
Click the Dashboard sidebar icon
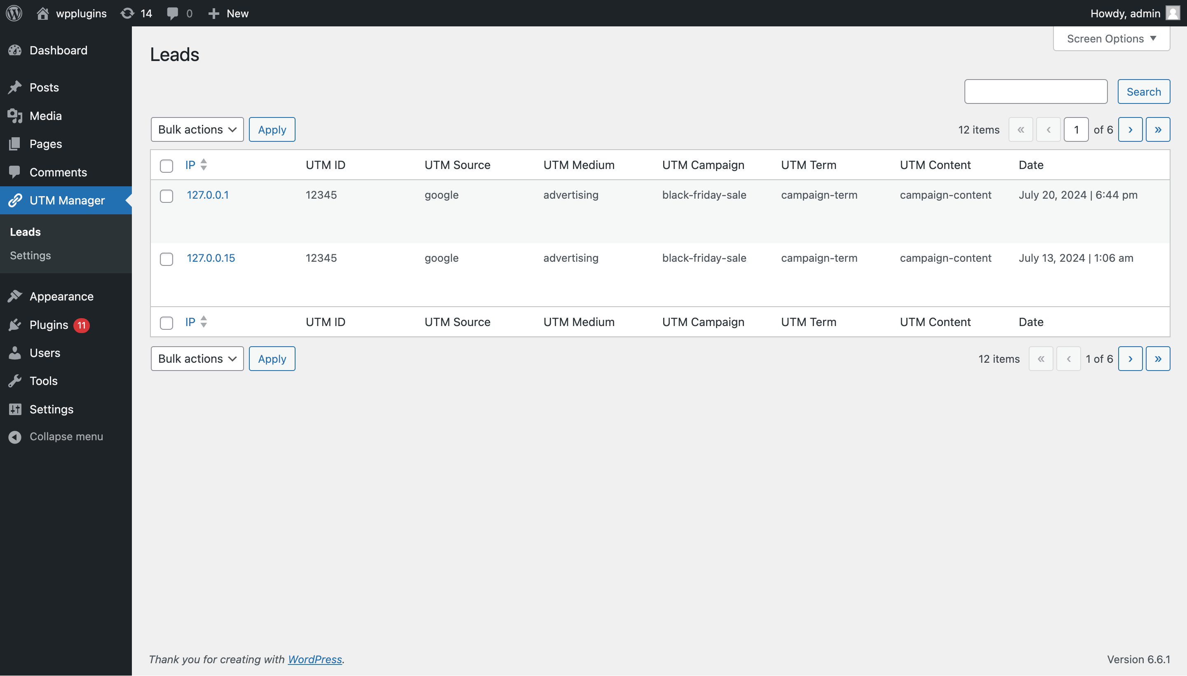(16, 50)
